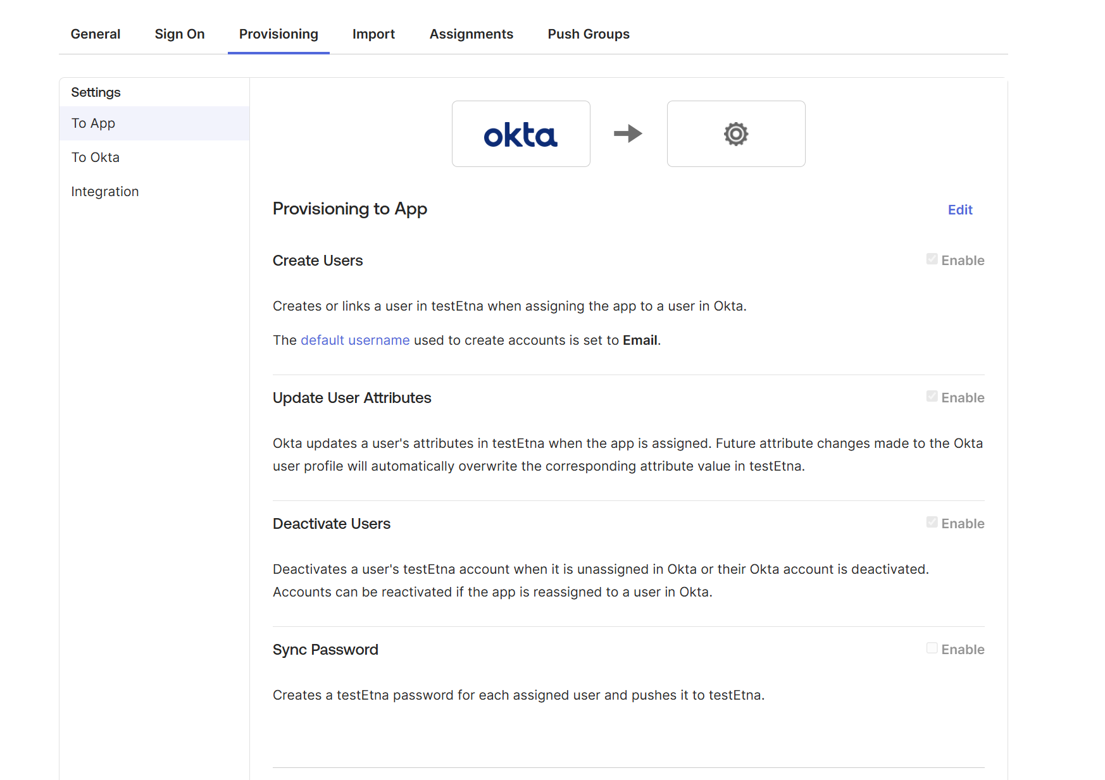The width and height of the screenshot is (1105, 780).
Task: Open the Sign On tab
Action: [180, 34]
